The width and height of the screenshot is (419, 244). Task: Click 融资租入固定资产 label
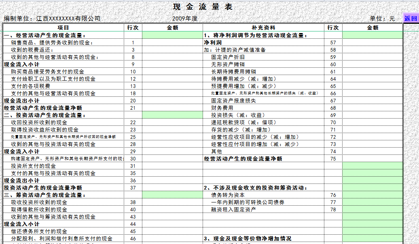coord(233,209)
